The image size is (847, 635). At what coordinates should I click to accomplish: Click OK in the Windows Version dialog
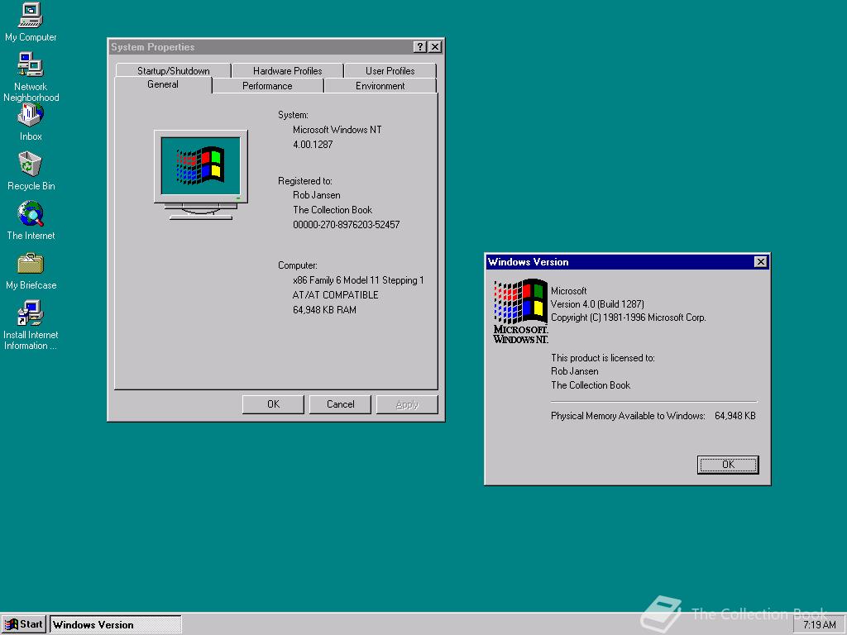[728, 465]
